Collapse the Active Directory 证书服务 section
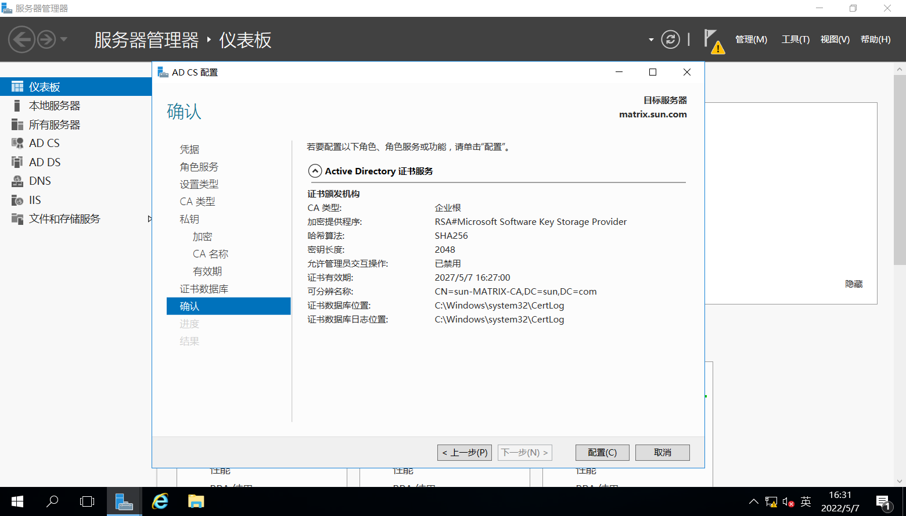The image size is (906, 516). coord(315,171)
